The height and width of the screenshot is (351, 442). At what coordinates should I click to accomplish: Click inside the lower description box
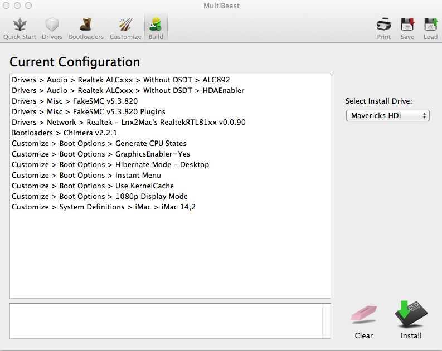[166, 321]
